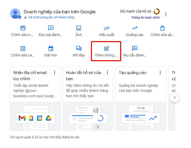
Task: Click Thông tin hoàn chỉnh link
Action: point(146,18)
